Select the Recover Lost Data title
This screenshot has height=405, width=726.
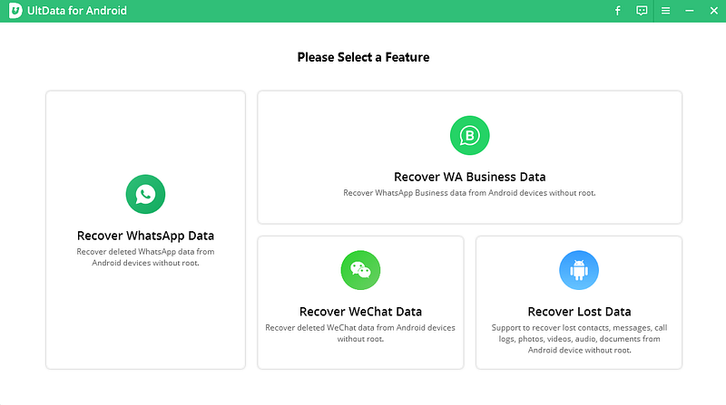(579, 312)
